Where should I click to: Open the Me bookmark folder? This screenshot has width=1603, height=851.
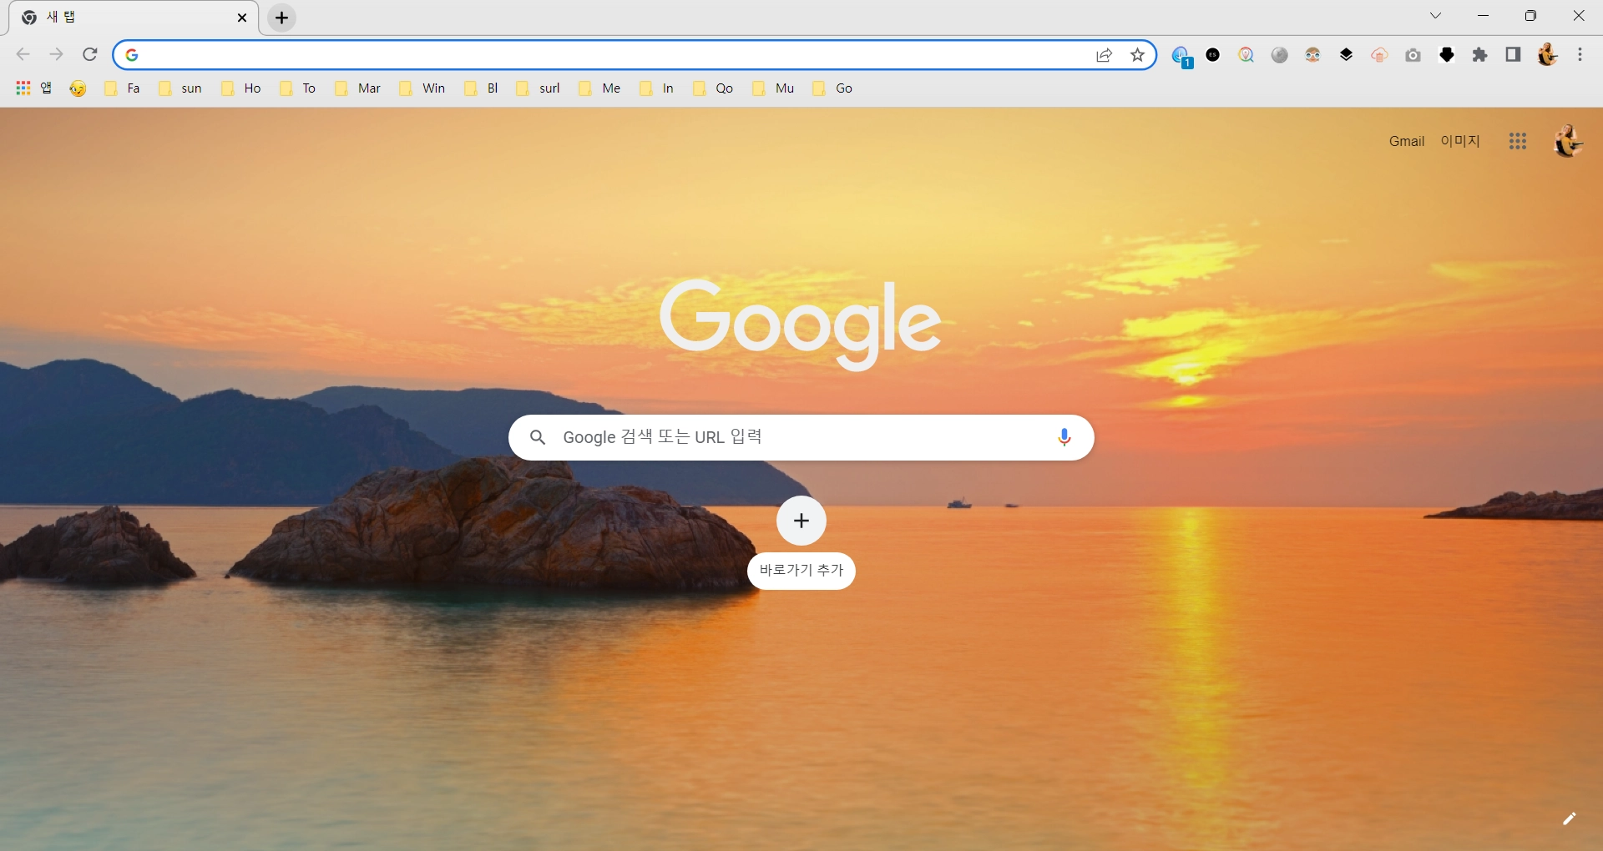pos(599,88)
